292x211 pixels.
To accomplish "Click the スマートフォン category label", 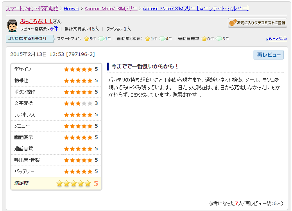I will (x=69, y=39).
